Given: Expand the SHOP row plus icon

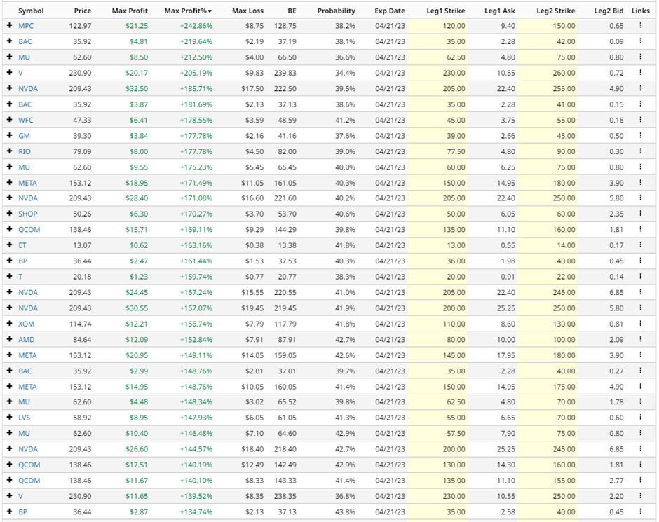Looking at the screenshot, I should [9, 214].
